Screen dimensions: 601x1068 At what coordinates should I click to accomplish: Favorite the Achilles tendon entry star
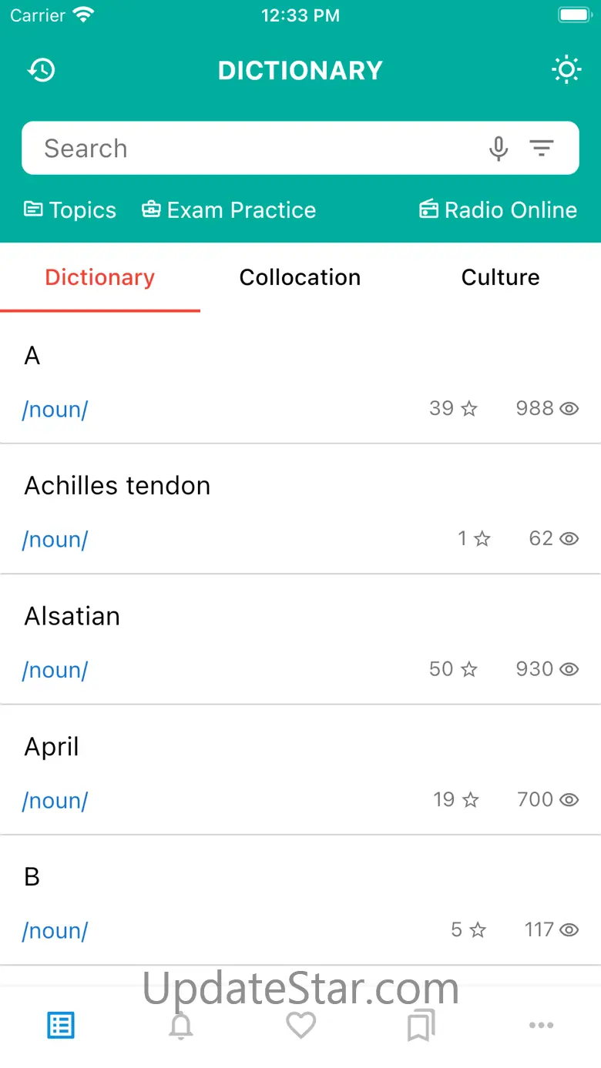482,539
